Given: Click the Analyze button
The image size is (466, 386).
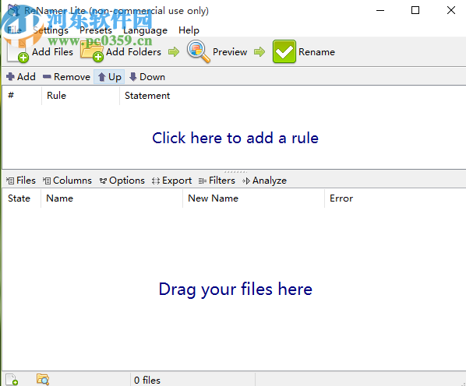Looking at the screenshot, I should (264, 181).
